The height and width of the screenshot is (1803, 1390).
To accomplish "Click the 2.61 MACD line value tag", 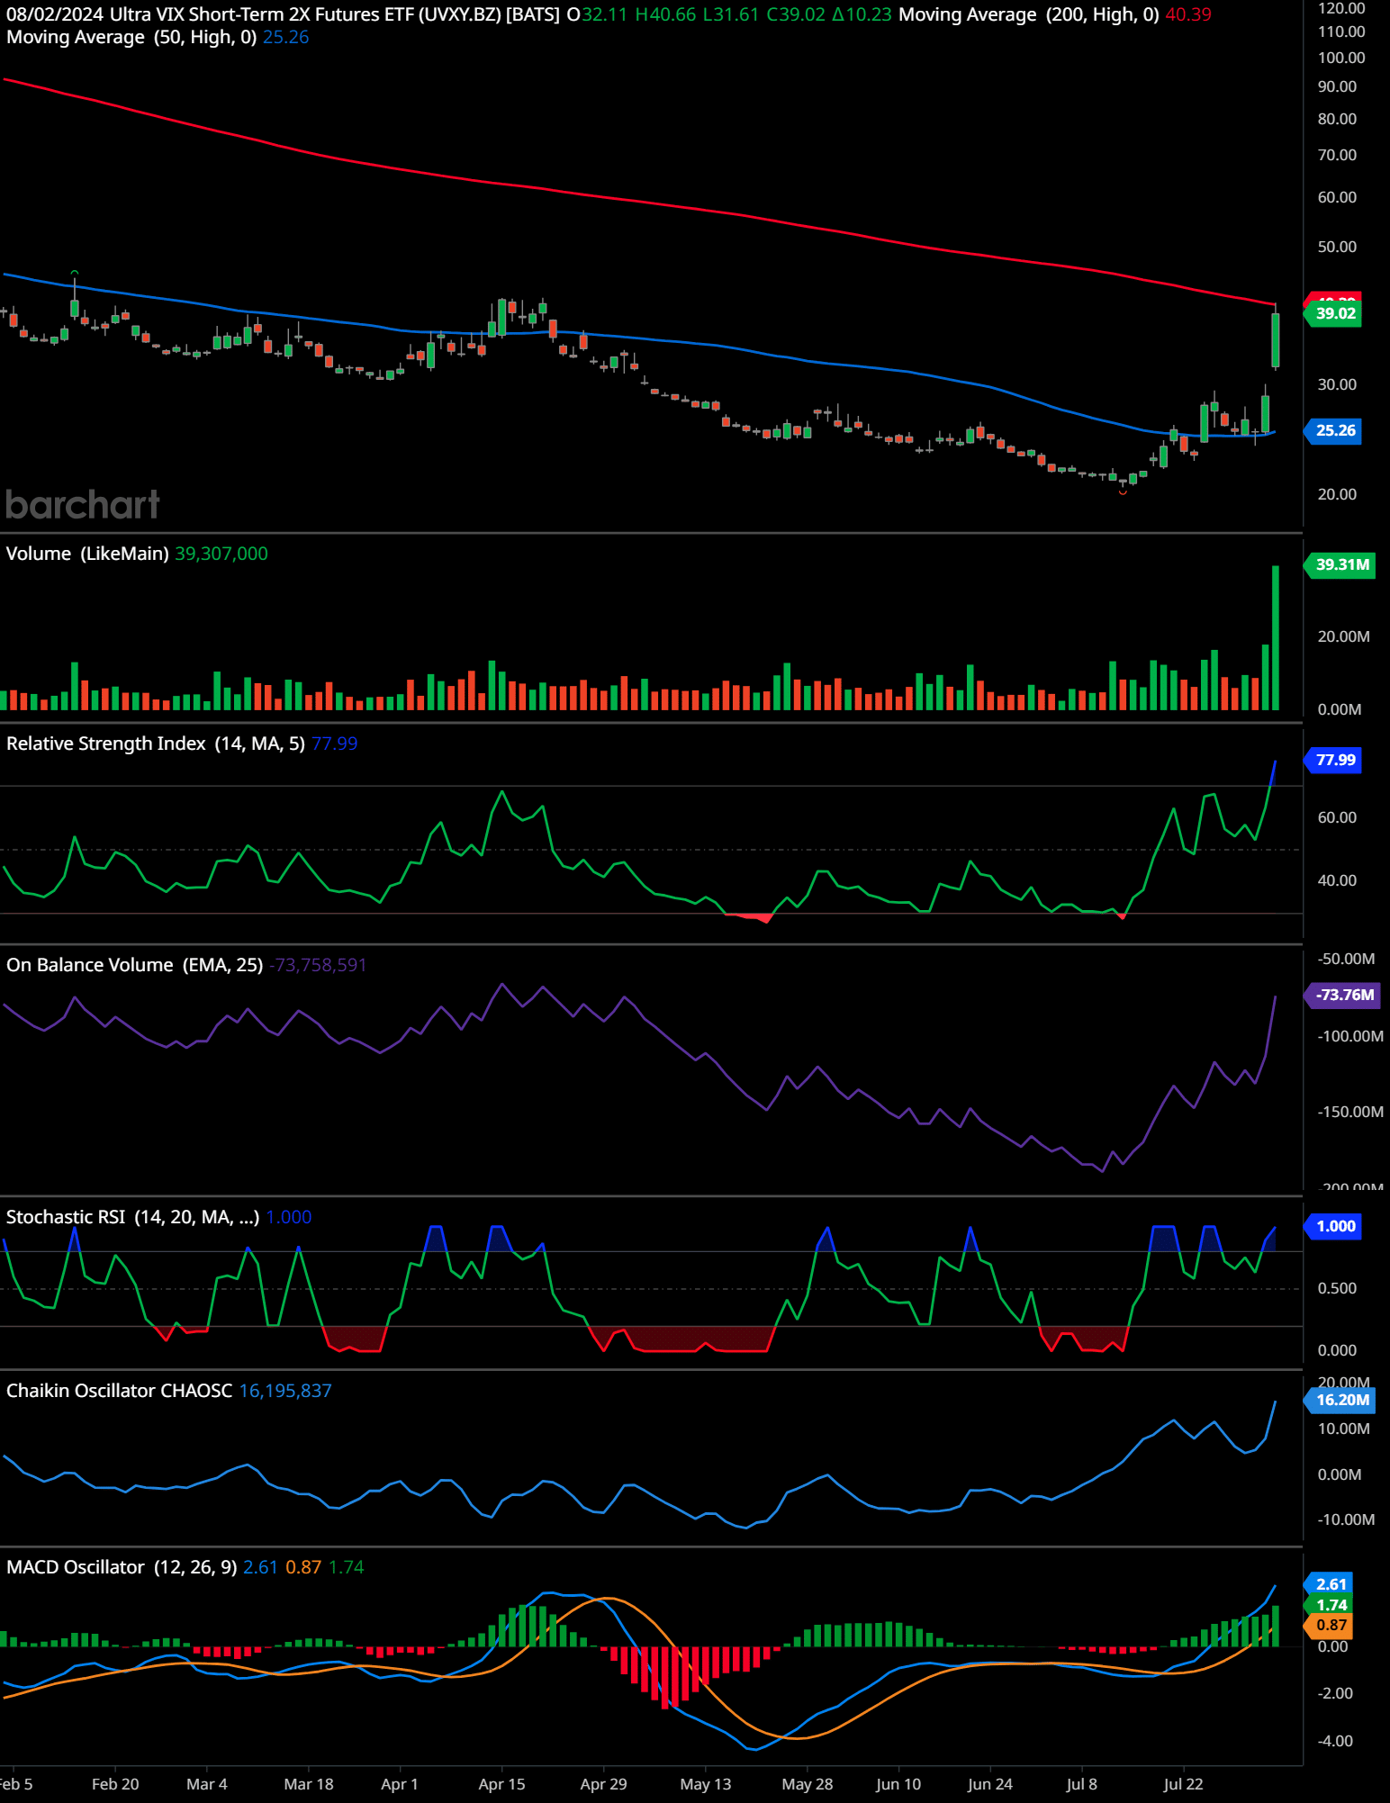I will point(1330,1584).
